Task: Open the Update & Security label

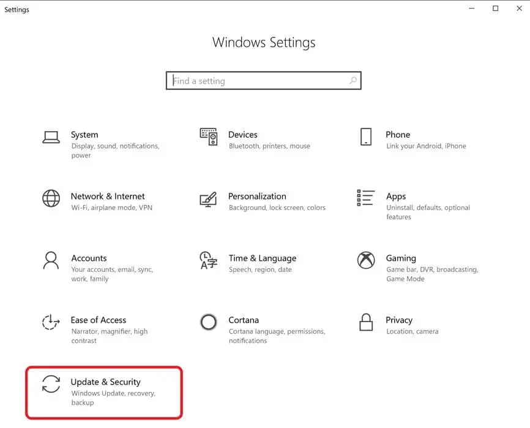Action: [105, 382]
